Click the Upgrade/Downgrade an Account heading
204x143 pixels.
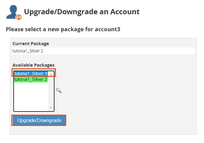coord(82,12)
